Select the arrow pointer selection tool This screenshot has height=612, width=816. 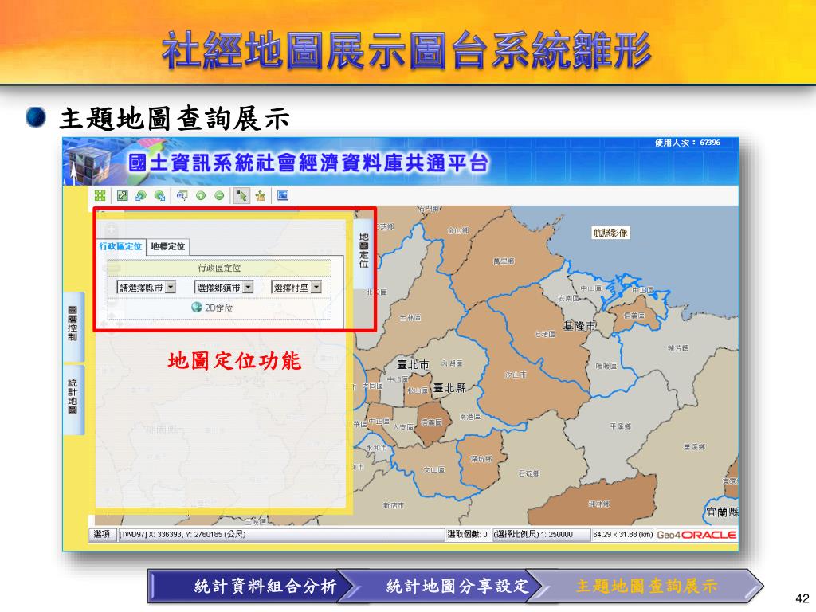pos(241,196)
